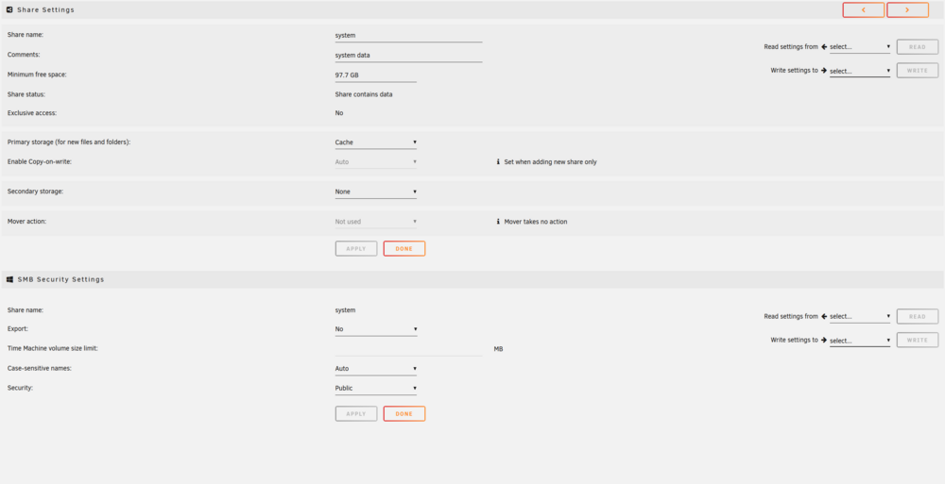The image size is (945, 484).
Task: Open the Security dropdown showing Public
Action: 375,389
